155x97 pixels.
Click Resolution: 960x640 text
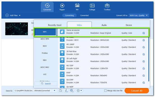(99, 75)
